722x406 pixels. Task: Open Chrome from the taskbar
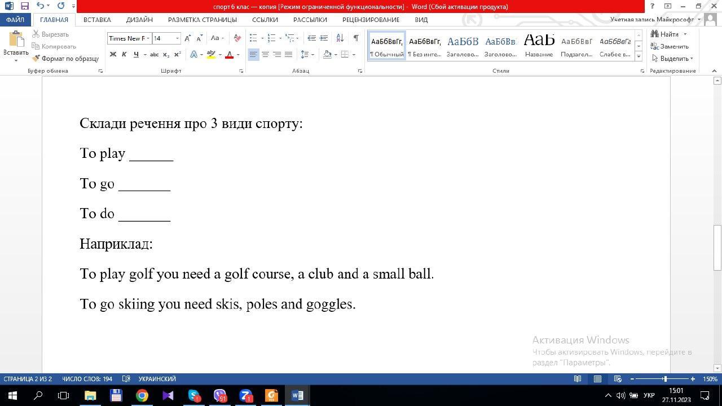click(x=142, y=396)
